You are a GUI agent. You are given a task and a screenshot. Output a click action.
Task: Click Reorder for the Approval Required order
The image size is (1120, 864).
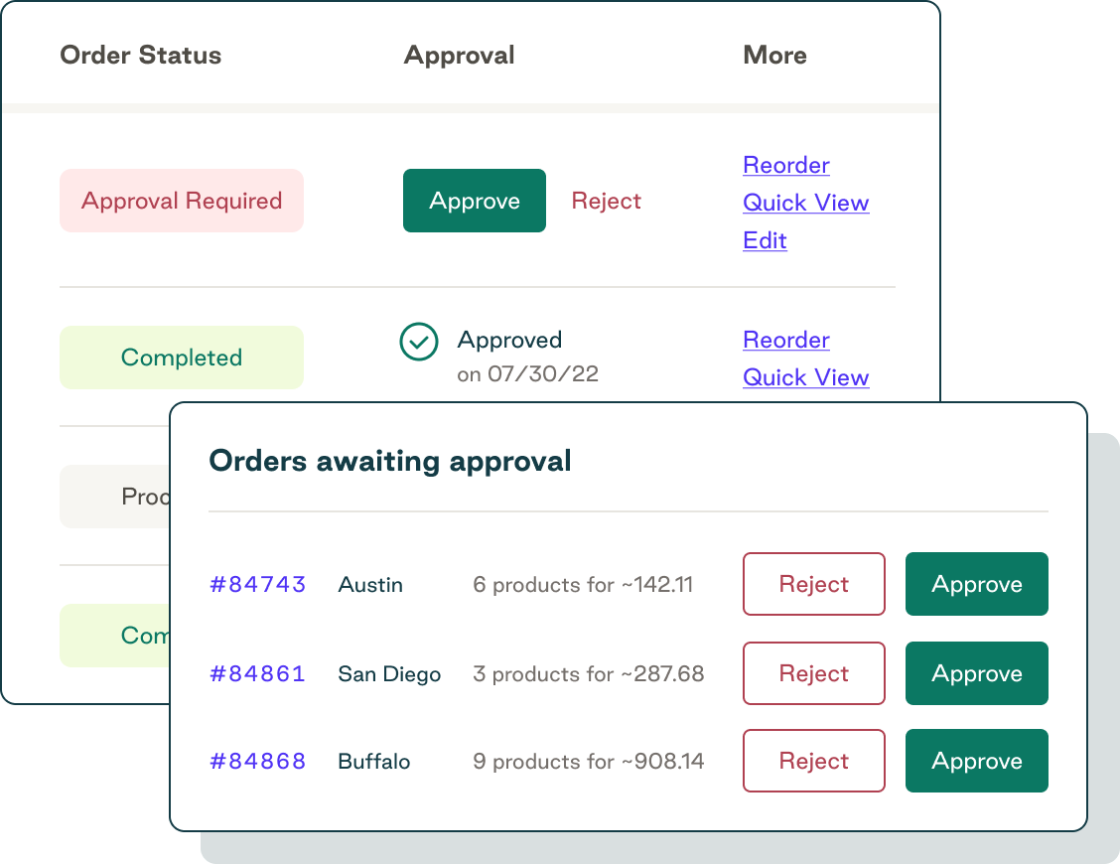785,165
